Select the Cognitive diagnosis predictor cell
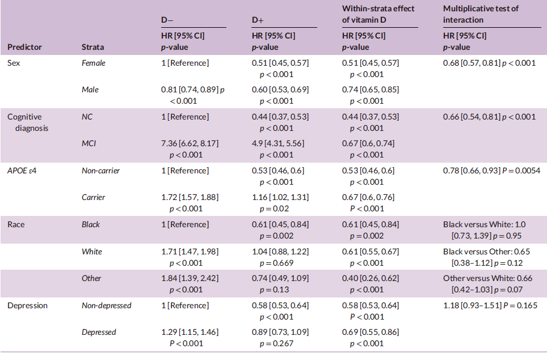 (x=28, y=122)
